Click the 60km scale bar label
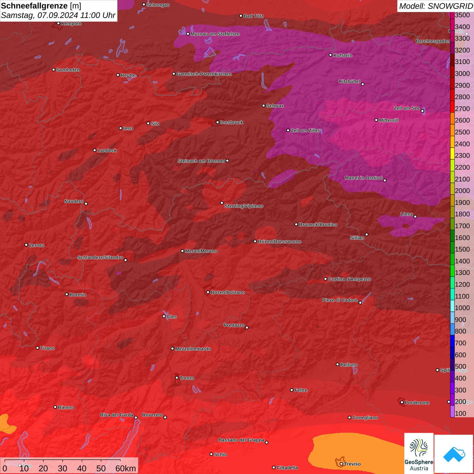 click(x=126, y=468)
